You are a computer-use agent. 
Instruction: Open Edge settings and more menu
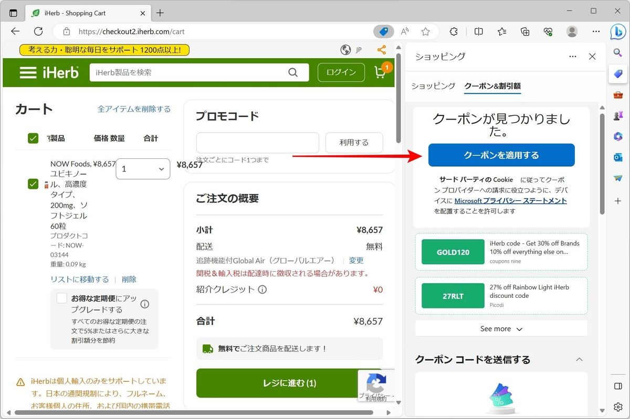point(596,31)
